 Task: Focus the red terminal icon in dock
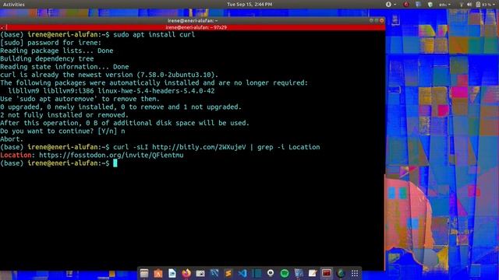tap(327, 273)
